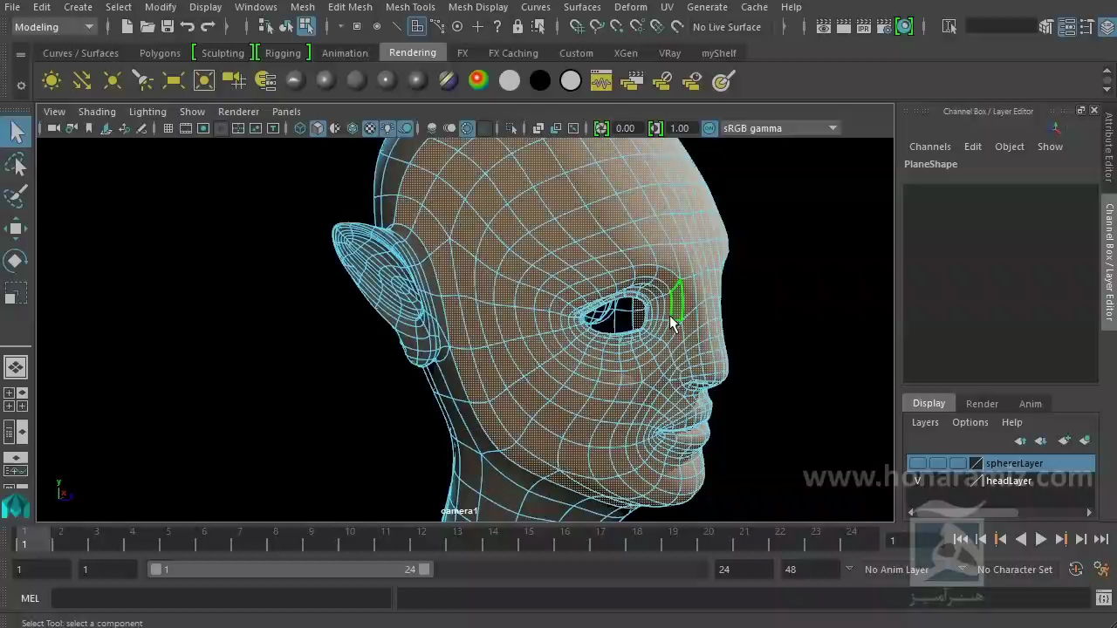Screen dimensions: 1117x628
Task: Open the Mesh Tools menu
Action: click(x=410, y=7)
